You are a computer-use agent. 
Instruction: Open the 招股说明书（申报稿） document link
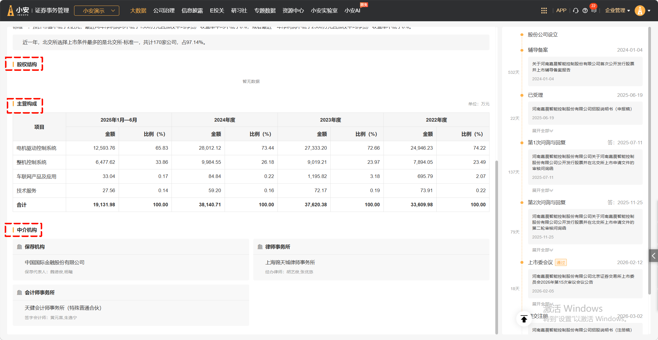(x=582, y=109)
